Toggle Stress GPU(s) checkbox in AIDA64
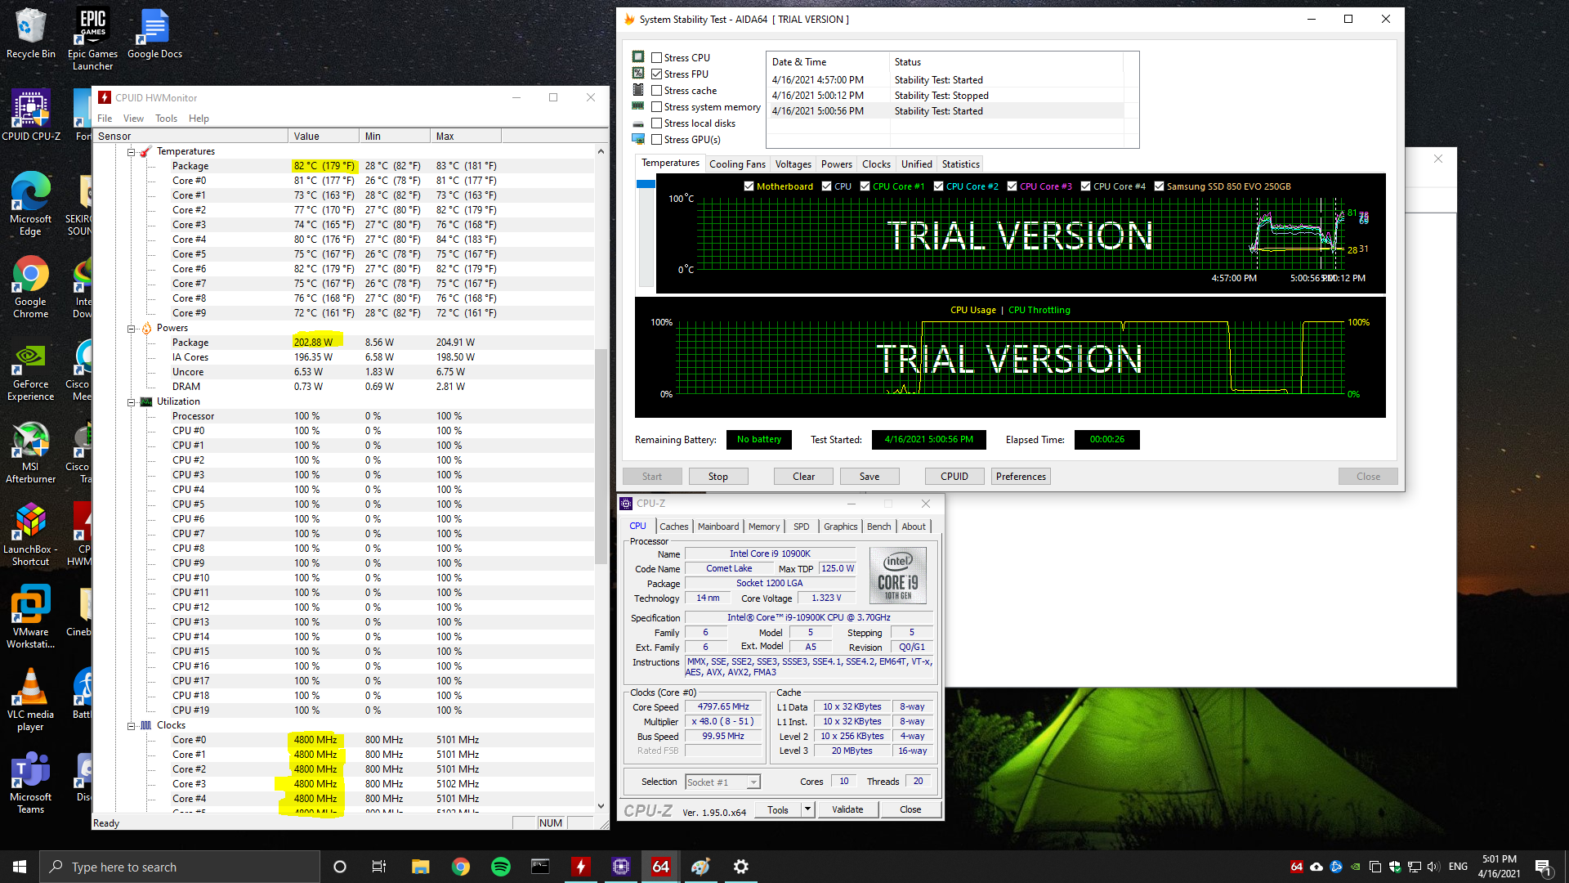The width and height of the screenshot is (1569, 883). [655, 138]
